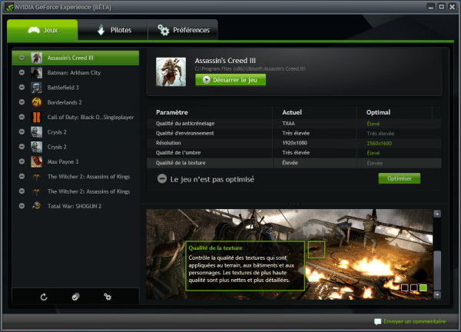
Task: Launch game with Démarrer le jeu
Action: coord(230,80)
